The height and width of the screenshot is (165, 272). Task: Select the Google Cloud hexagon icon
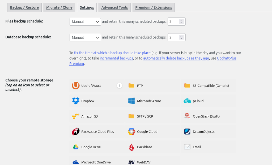pyautogui.click(x=131, y=132)
